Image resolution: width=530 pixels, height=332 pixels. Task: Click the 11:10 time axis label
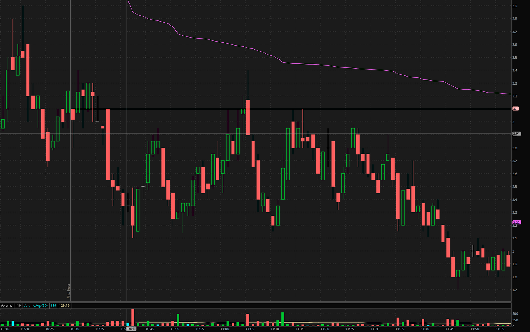pos(275,329)
